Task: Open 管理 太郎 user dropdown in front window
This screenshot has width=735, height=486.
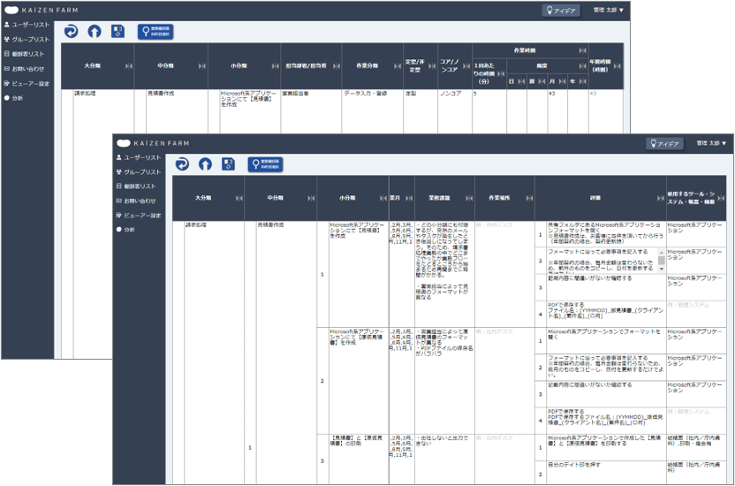Action: pyautogui.click(x=711, y=143)
